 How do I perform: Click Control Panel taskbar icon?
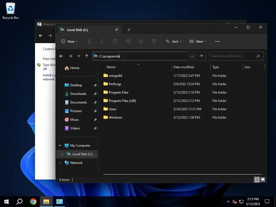coord(60,202)
